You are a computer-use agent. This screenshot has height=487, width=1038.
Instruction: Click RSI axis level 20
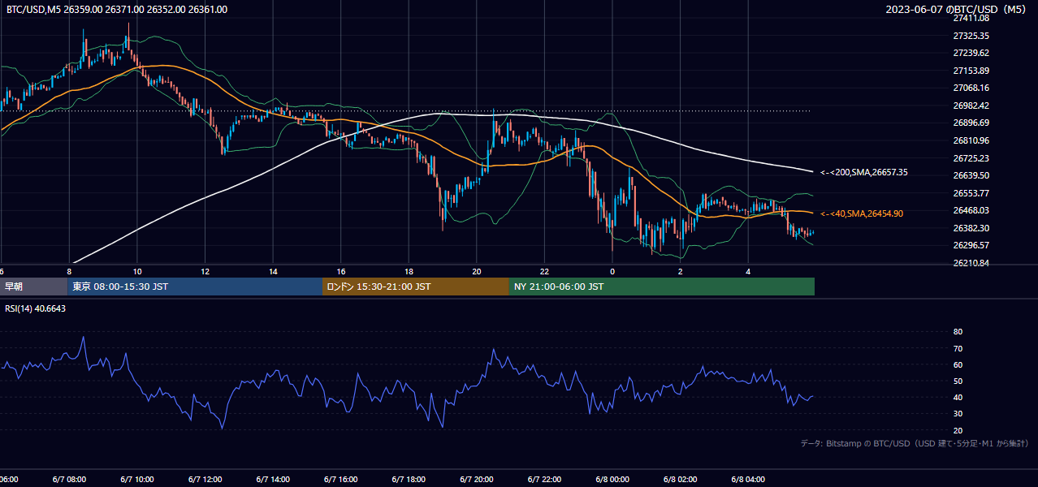[958, 430]
